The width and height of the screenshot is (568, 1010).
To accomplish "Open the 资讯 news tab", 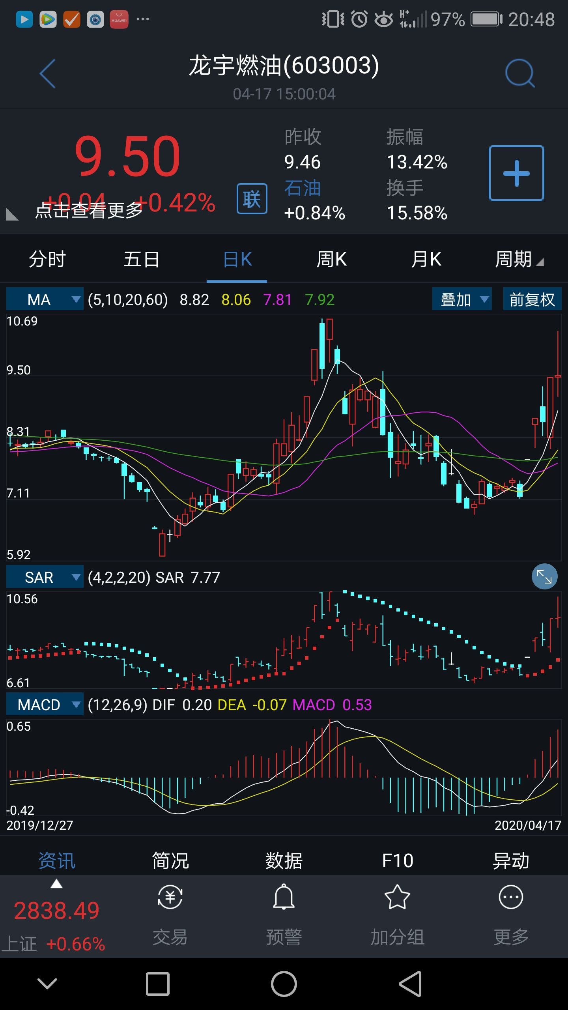I will pyautogui.click(x=57, y=860).
